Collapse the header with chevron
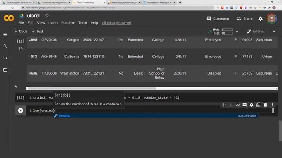Image resolution: width=282 pixels, height=158 pixels. (274, 32)
